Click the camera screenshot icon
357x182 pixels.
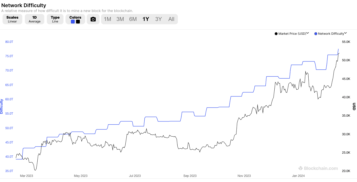93,19
